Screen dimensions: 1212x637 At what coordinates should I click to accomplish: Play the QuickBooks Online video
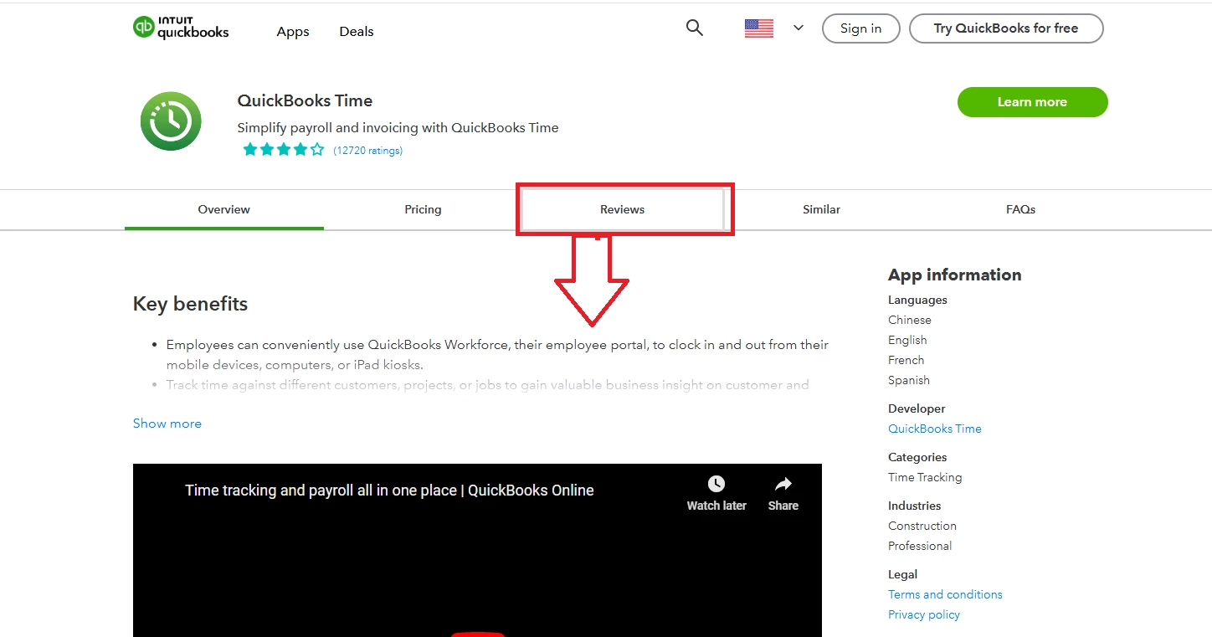pyautogui.click(x=478, y=633)
